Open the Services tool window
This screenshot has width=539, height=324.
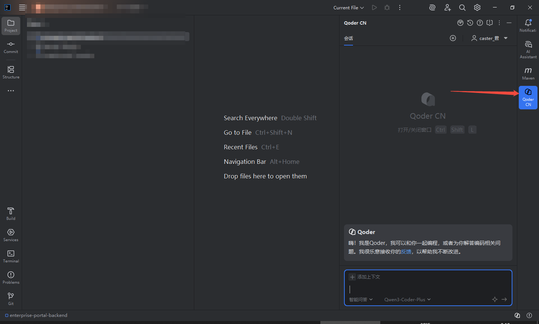[11, 235]
